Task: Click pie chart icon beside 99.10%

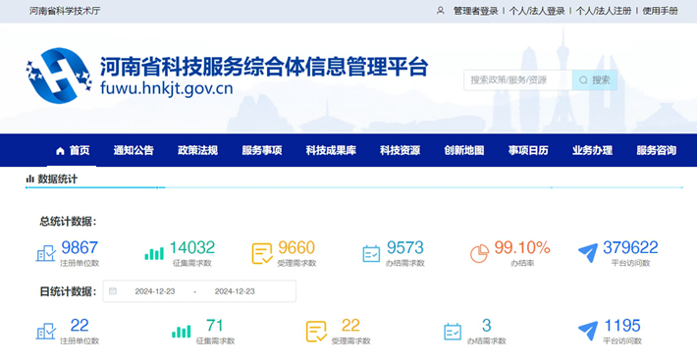Action: tap(479, 254)
